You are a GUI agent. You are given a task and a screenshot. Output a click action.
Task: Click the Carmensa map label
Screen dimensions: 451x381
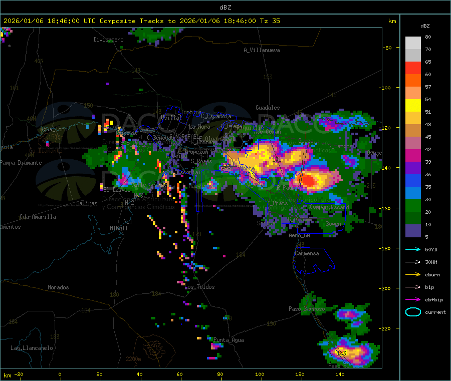tap(307, 253)
